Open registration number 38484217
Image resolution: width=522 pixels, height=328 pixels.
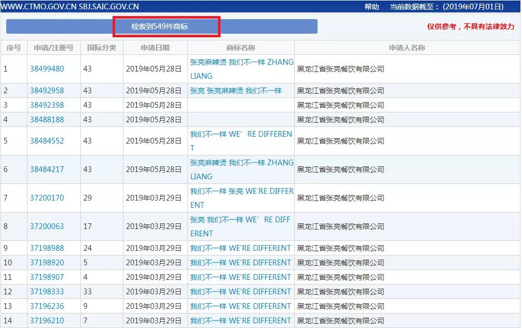click(x=47, y=169)
